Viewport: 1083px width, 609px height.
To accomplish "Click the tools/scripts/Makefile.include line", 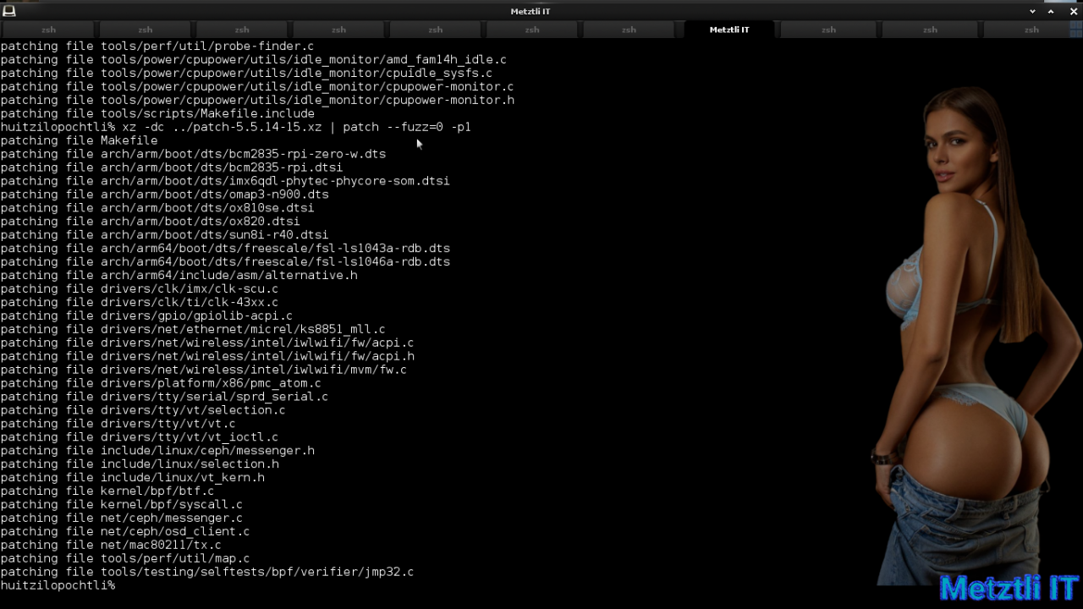I will (157, 114).
